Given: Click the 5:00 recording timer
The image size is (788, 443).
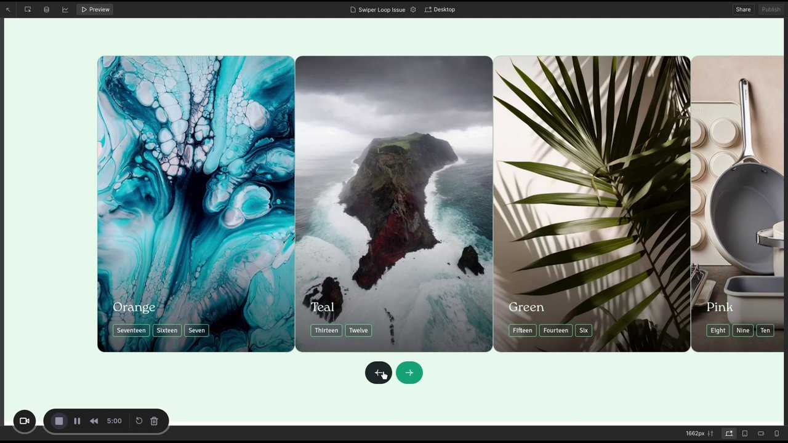Looking at the screenshot, I should coord(114,421).
